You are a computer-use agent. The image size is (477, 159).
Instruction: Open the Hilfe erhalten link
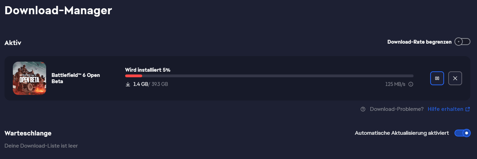coord(445,109)
